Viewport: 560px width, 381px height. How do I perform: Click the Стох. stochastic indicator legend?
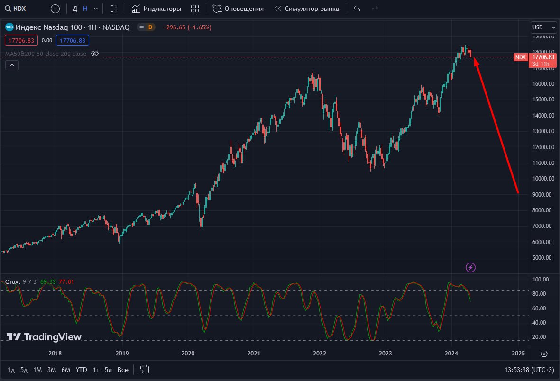pos(12,282)
